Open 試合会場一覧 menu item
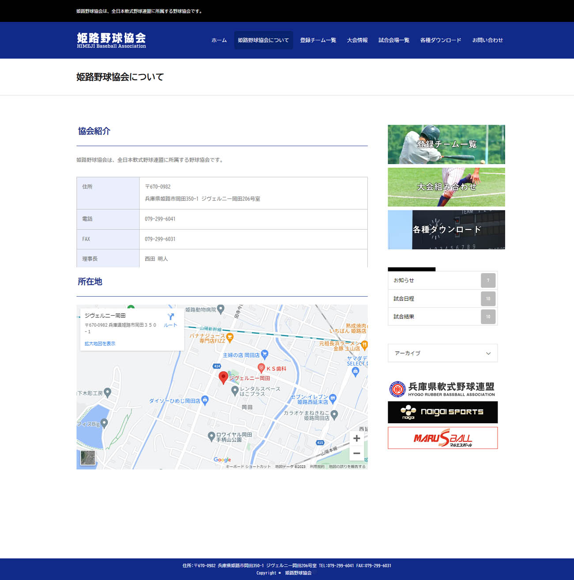 pyautogui.click(x=394, y=40)
